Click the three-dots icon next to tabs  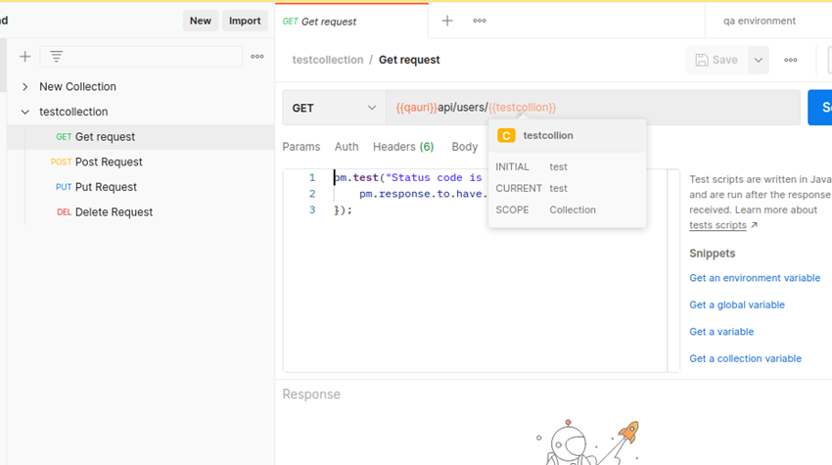[480, 21]
